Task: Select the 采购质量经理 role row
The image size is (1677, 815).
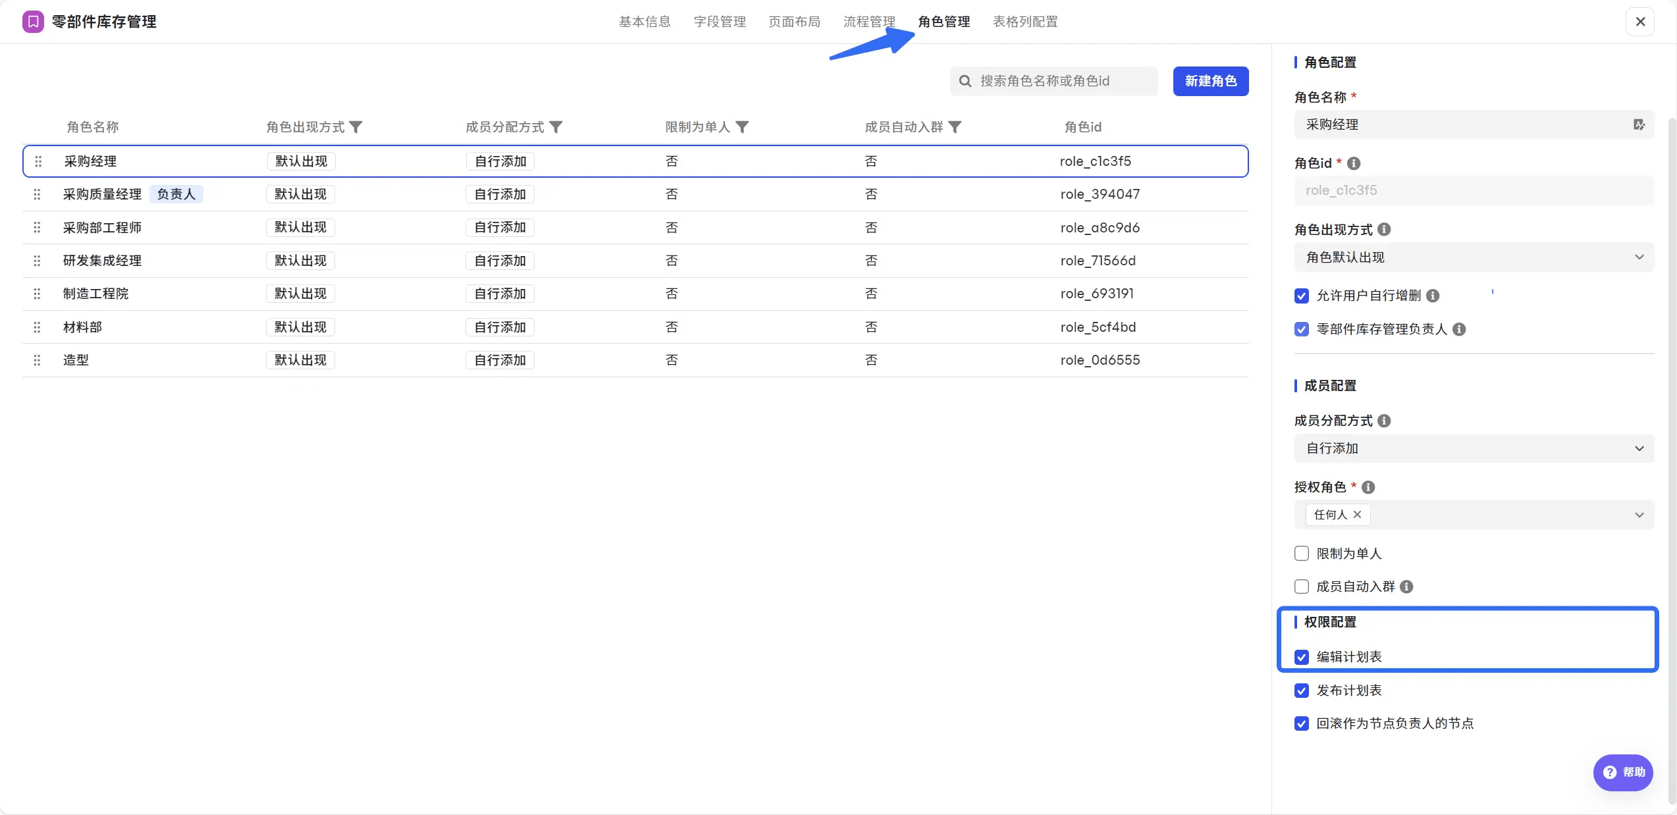Action: pos(635,194)
